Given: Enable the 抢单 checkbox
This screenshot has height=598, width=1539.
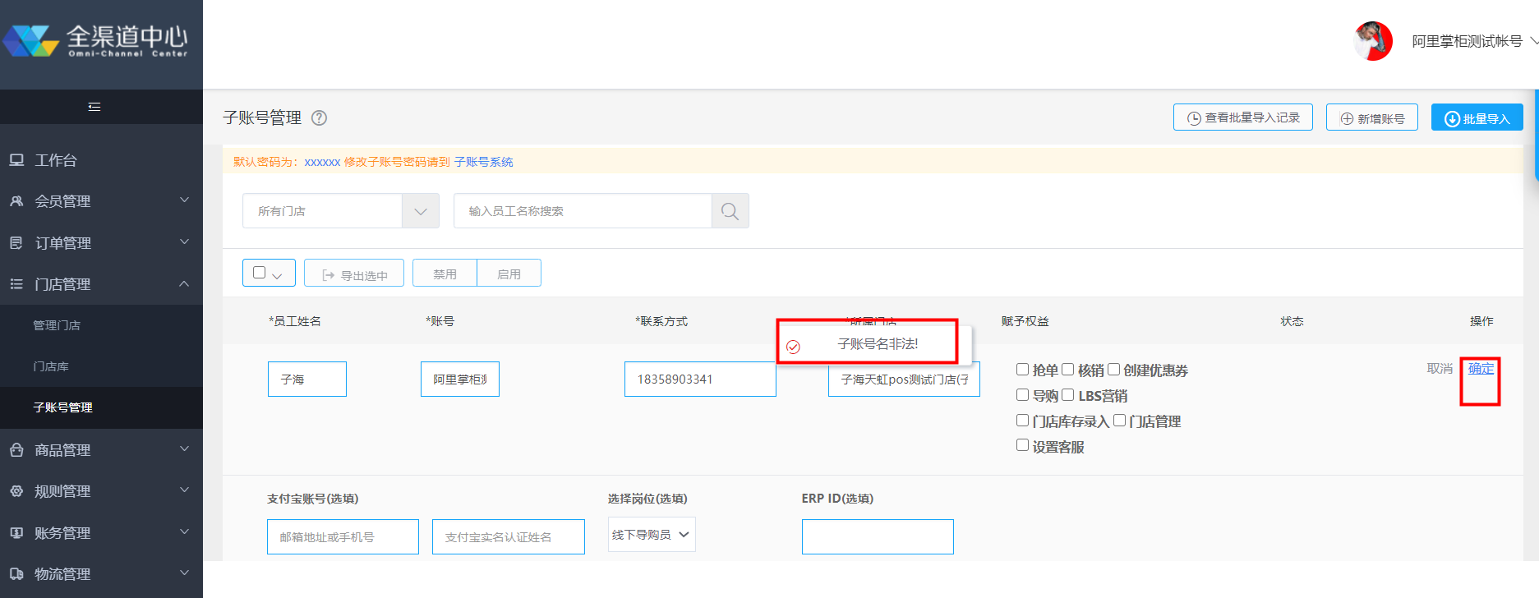Looking at the screenshot, I should (1023, 370).
